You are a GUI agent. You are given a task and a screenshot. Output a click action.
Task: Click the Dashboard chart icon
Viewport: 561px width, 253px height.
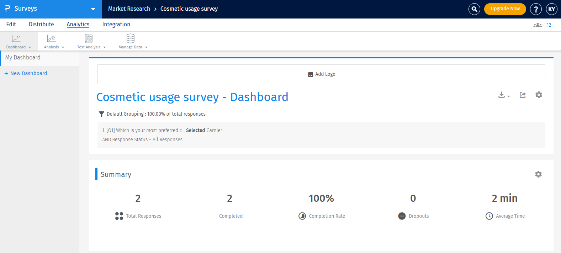(16, 38)
